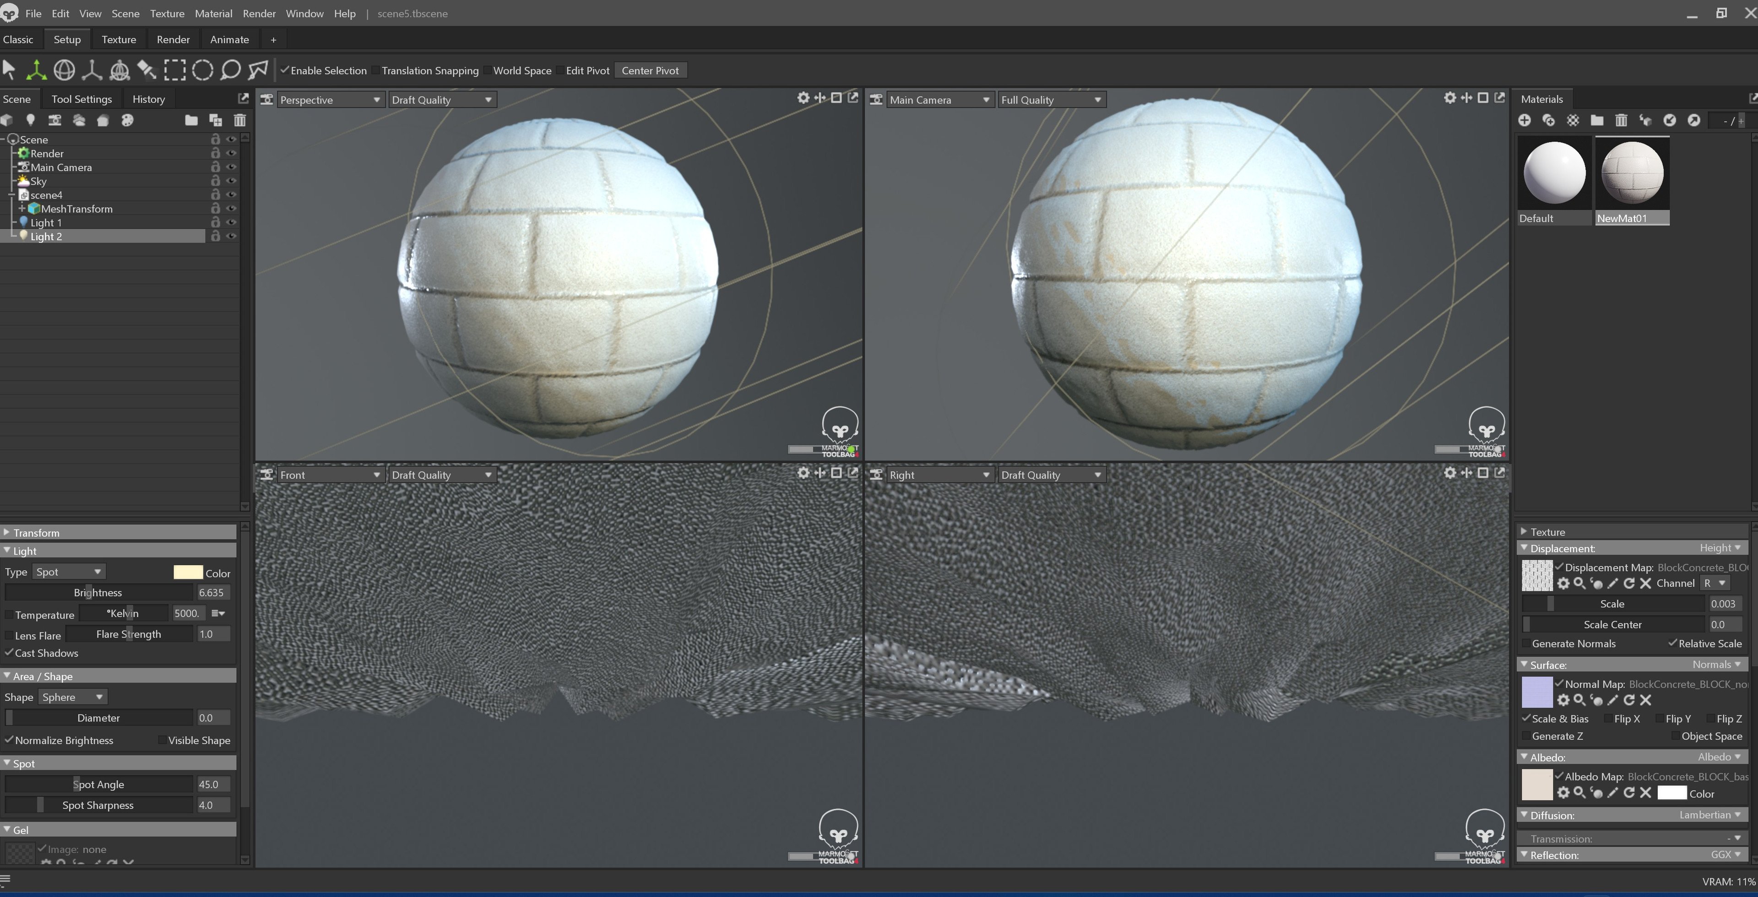
Task: Select the MeshTransform item in the scene tree
Action: (76, 209)
